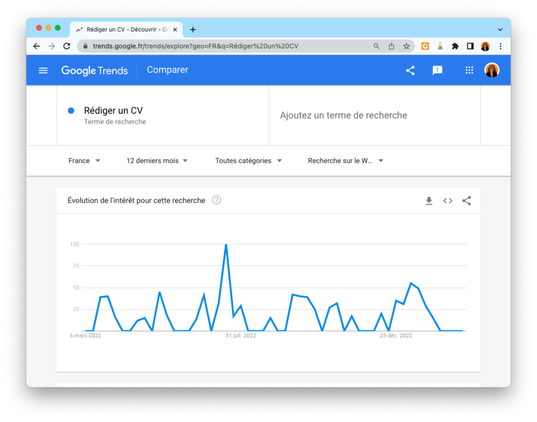This screenshot has width=537, height=422.
Task: Click the 25 y-axis label
Action: point(76,309)
